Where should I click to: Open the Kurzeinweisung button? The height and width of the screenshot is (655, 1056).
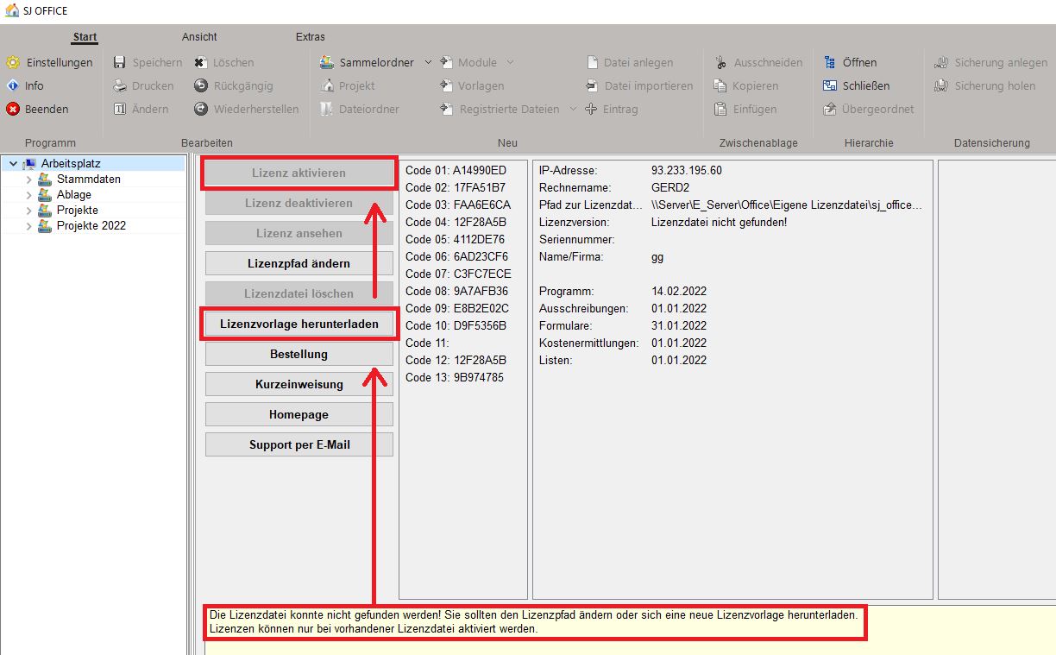click(299, 384)
